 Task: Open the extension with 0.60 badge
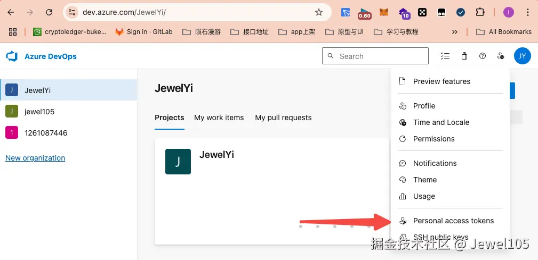tap(364, 13)
